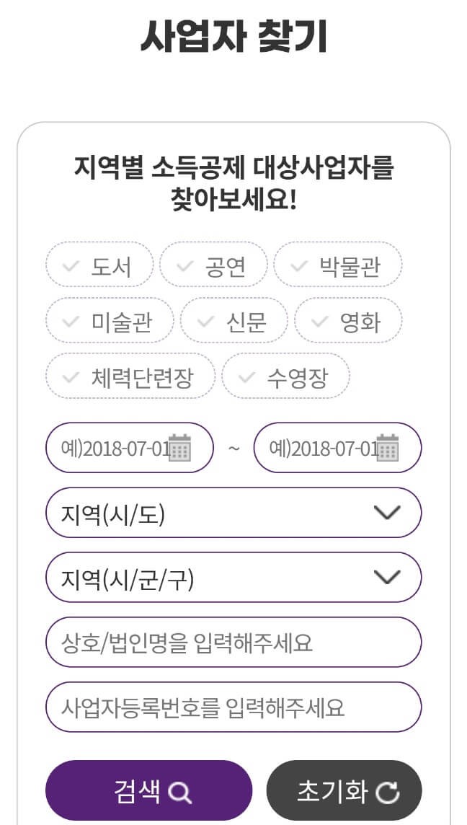Image resolution: width=467 pixels, height=825 pixels.
Task: Click the checkmark icon inside 수영장 filter
Action: tap(246, 376)
